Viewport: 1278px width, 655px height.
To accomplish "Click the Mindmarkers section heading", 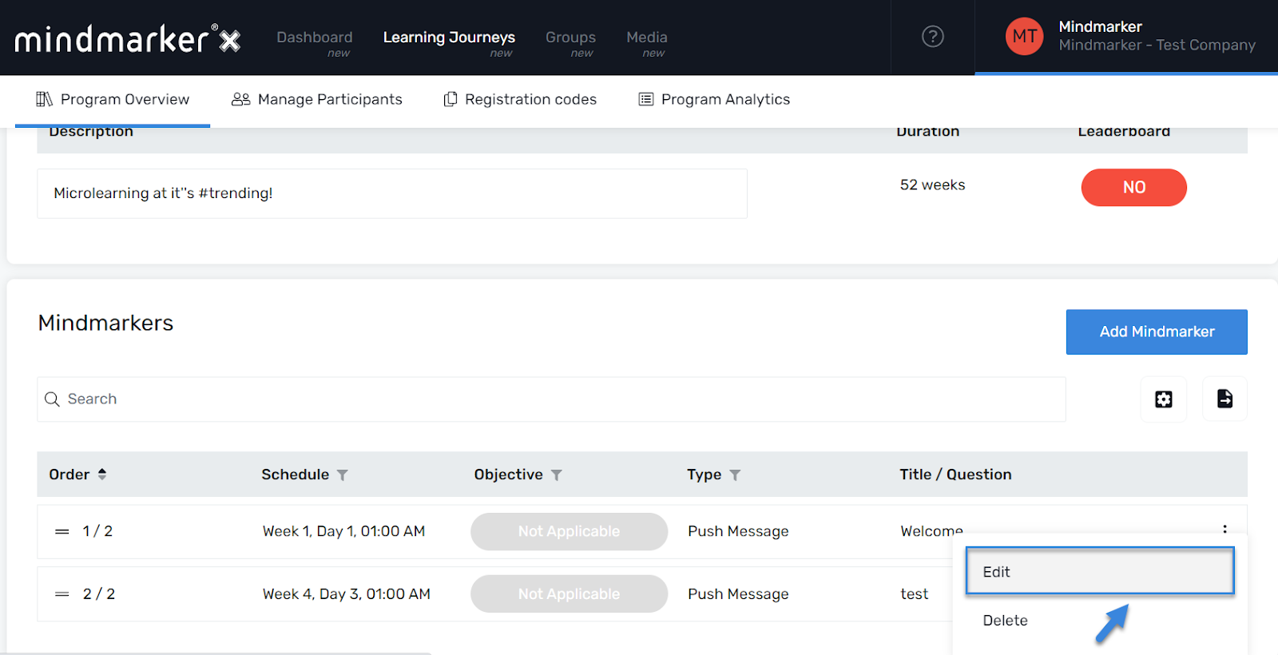I will coord(105,323).
